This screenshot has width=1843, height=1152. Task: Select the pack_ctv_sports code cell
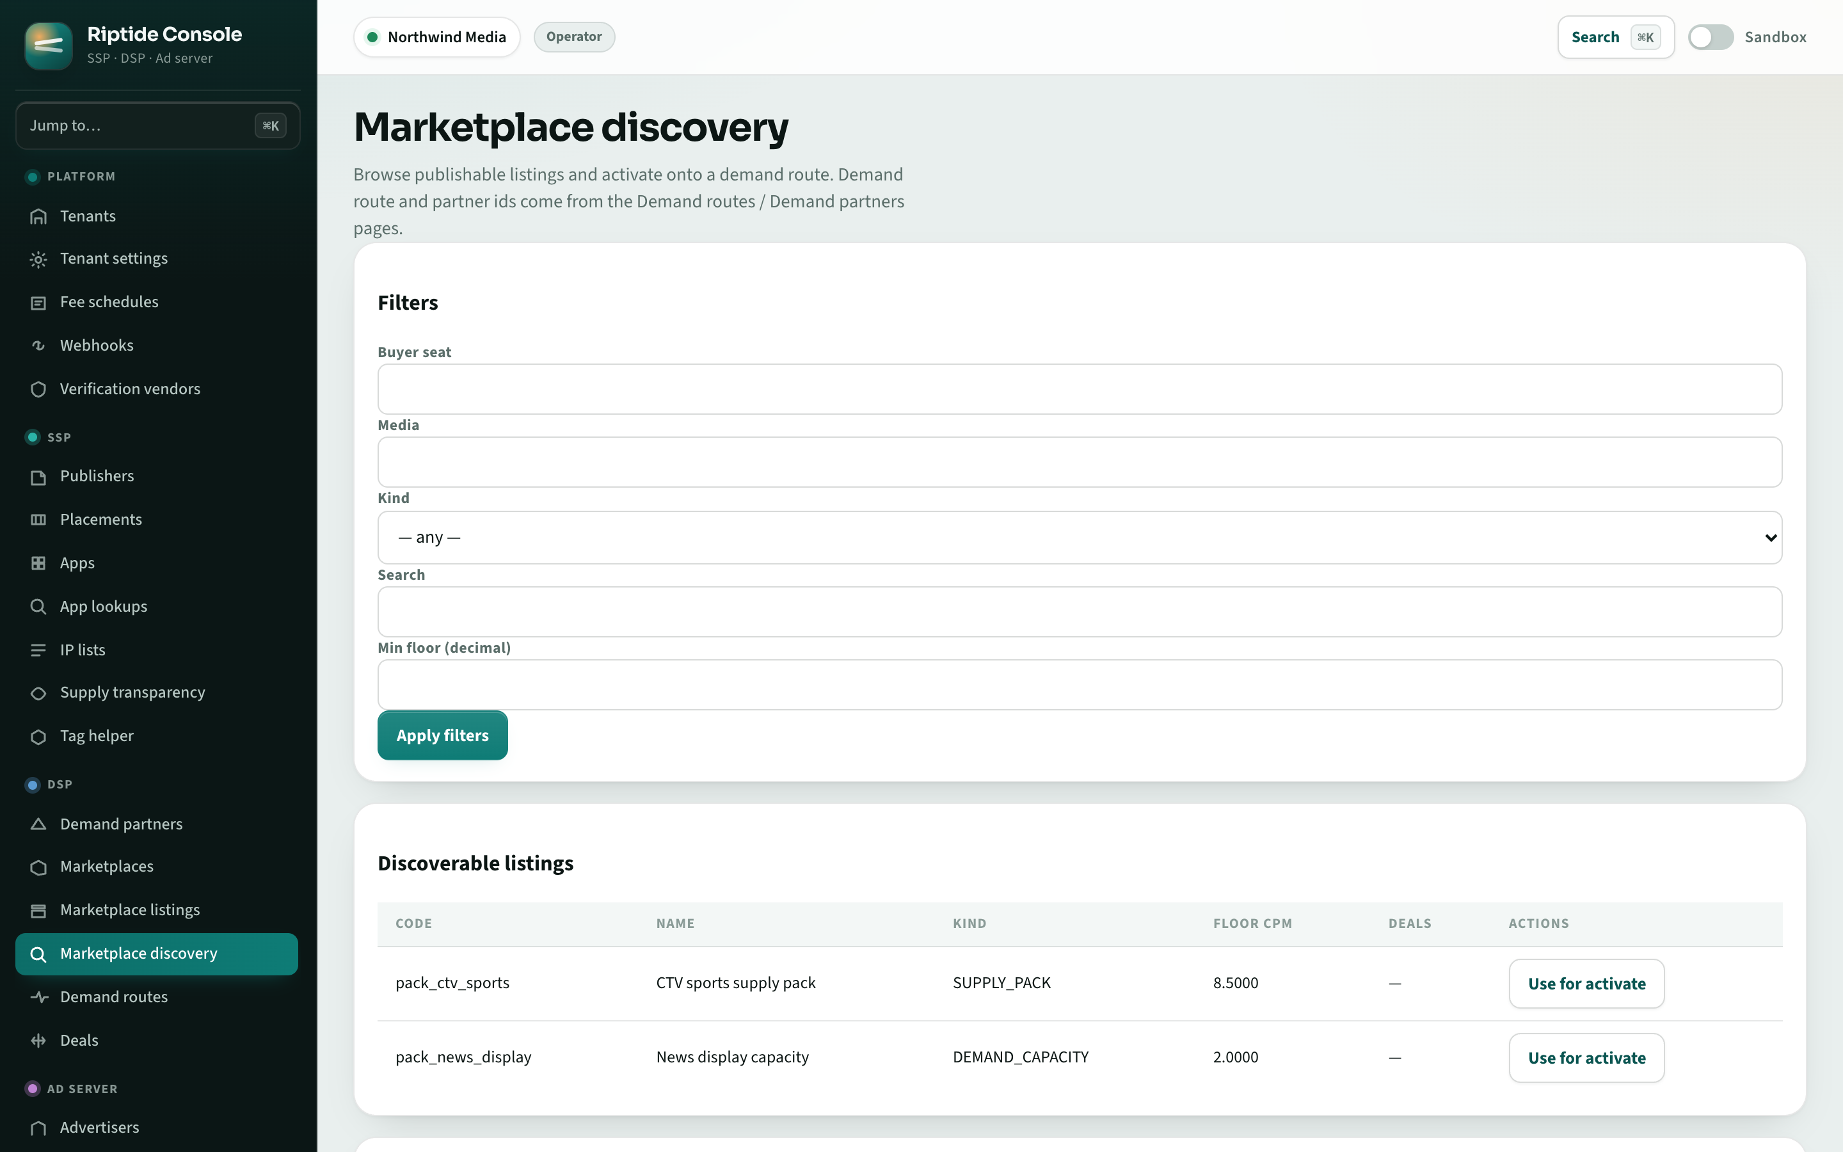(452, 983)
